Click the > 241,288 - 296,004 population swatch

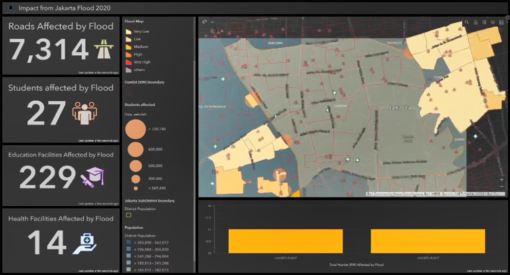(x=129, y=256)
